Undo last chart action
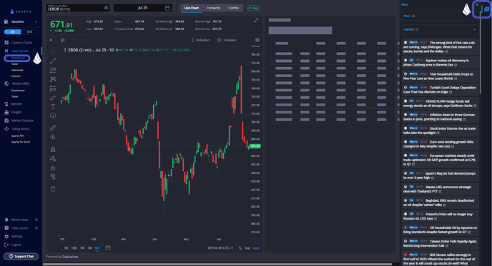This screenshot has height=266, width=492. 74,40
